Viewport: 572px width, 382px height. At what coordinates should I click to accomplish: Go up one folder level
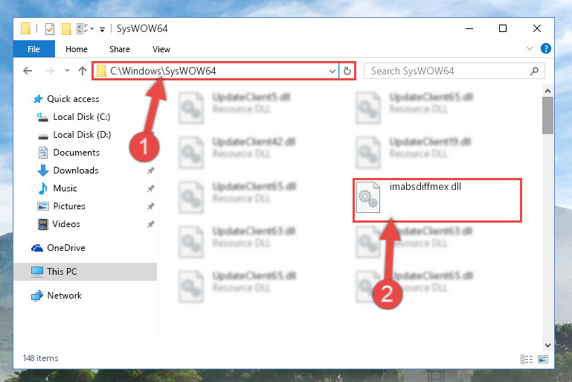(83, 71)
